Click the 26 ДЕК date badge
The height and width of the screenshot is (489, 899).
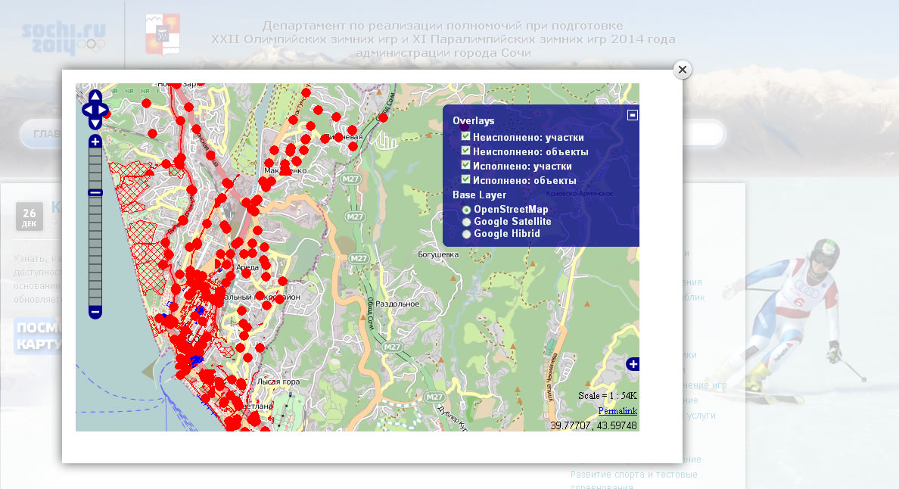pos(30,216)
